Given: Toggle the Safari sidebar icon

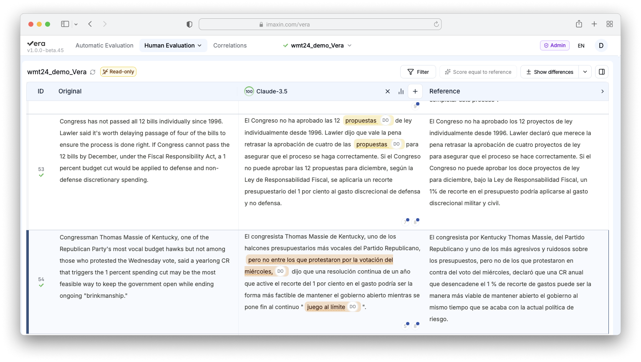Looking at the screenshot, I should (x=65, y=24).
